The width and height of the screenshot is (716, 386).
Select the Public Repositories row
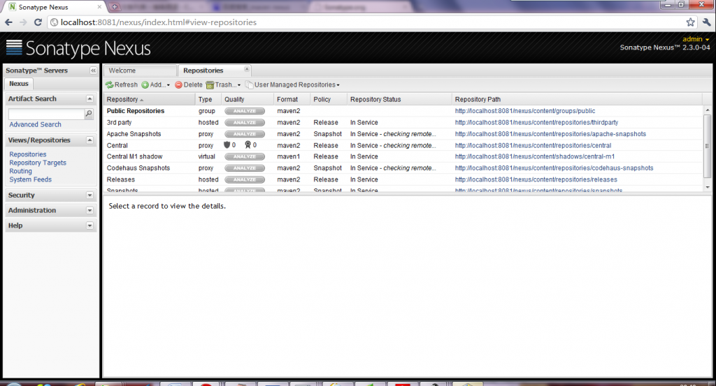tap(403, 111)
